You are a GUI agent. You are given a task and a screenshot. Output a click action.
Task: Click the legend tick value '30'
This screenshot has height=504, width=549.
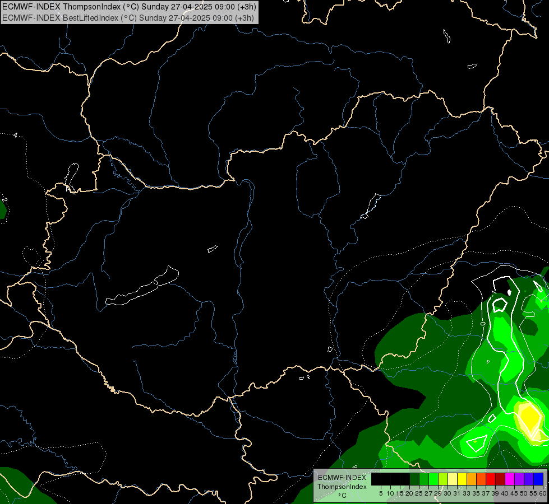click(447, 493)
